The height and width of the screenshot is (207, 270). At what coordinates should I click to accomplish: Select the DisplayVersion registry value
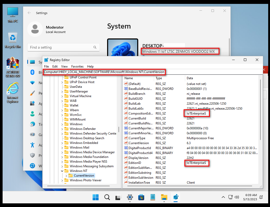138,158
